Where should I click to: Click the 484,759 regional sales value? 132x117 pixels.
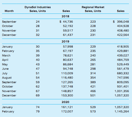coord(123,60)
